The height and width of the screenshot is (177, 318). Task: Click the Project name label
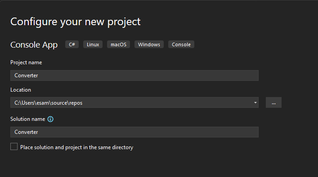[26, 62]
